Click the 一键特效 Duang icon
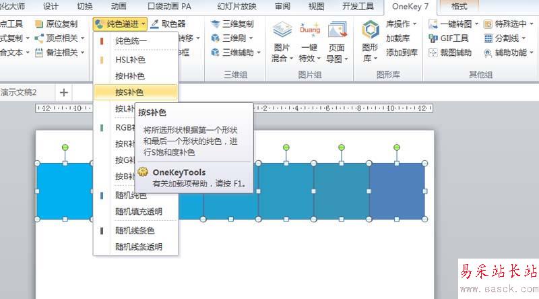539x299 pixels. point(310,30)
